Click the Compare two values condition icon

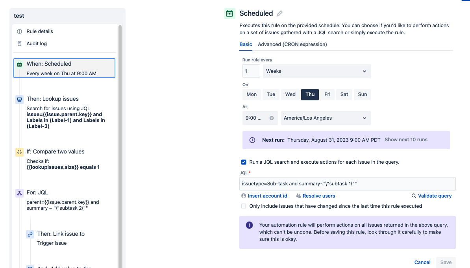click(x=19, y=151)
